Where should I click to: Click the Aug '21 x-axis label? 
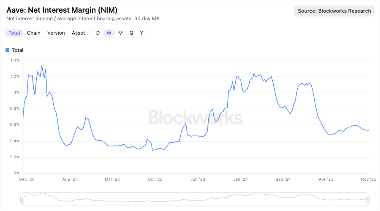point(70,179)
